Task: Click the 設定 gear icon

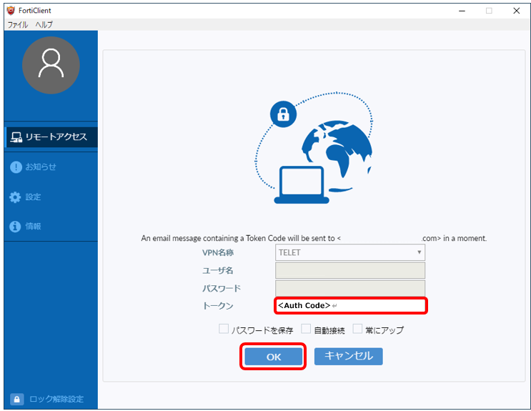Action: tap(15, 197)
